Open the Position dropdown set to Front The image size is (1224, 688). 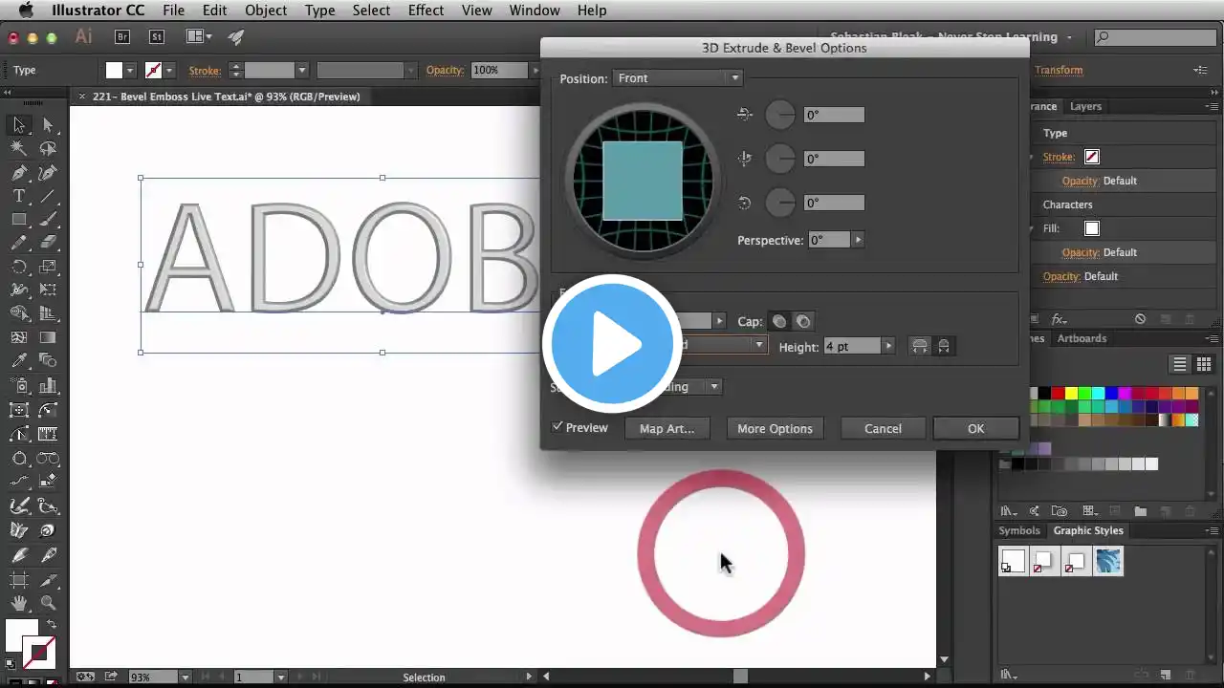[677, 78]
